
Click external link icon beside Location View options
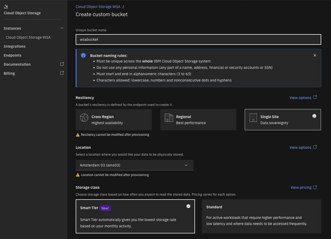[x=315, y=147]
